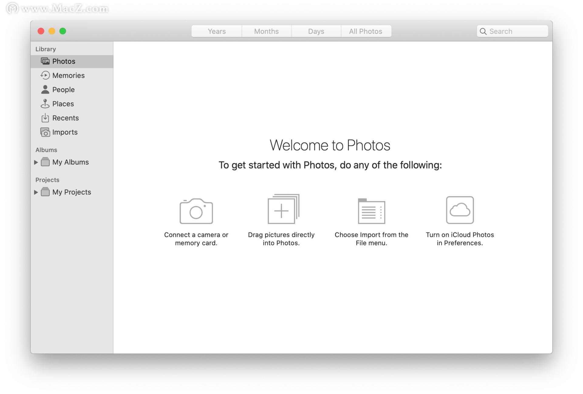Click inside the Search field
This screenshot has height=394, width=583.
[x=516, y=31]
